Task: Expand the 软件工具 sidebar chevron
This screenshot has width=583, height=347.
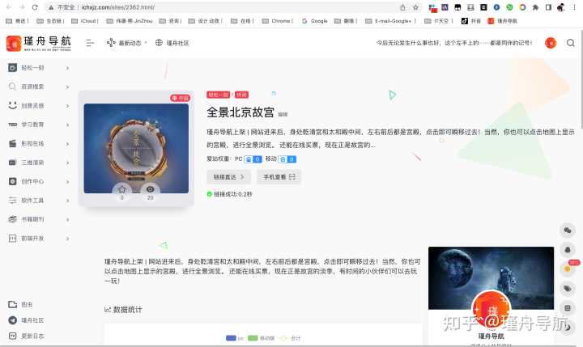Action: pos(67,201)
